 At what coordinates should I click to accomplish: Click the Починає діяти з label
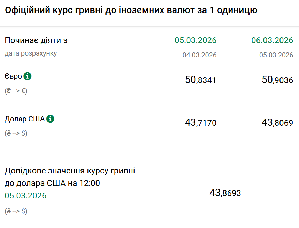tap(36, 40)
